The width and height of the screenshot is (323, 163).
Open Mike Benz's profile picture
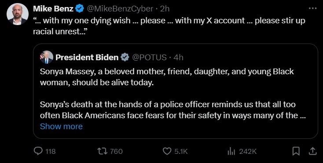tap(18, 14)
